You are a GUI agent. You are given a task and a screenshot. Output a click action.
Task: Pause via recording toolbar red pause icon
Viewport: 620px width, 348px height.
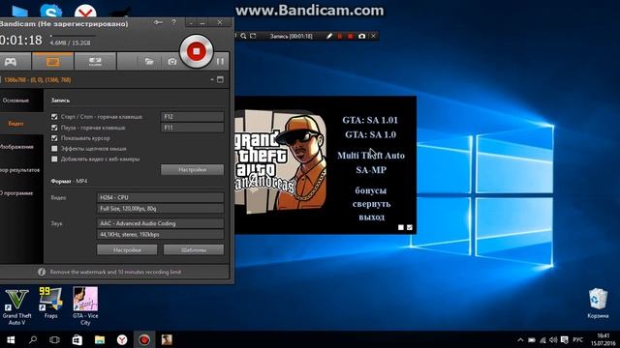click(340, 36)
